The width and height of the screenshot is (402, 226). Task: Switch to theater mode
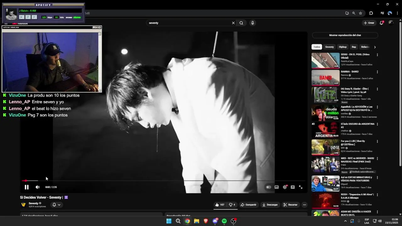tap(293, 187)
